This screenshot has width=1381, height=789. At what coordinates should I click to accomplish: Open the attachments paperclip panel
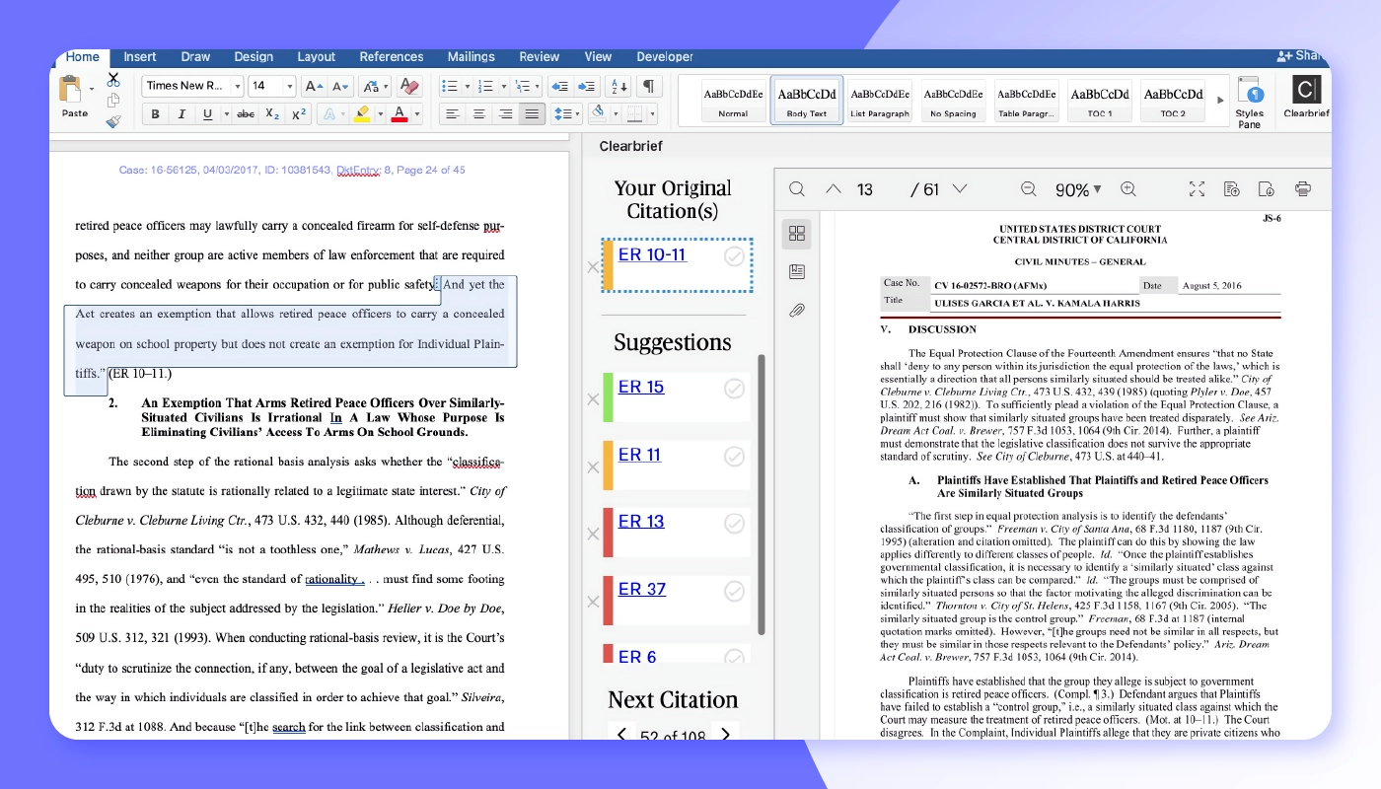click(x=797, y=310)
